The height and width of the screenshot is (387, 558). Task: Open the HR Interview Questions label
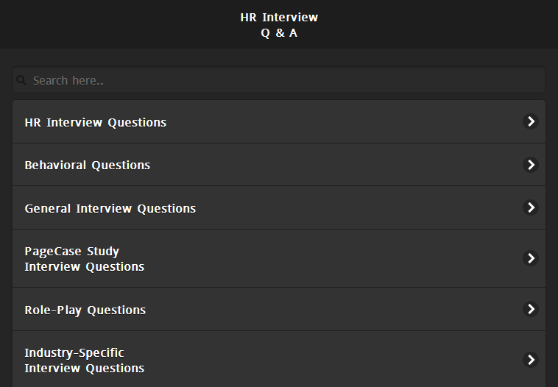[x=96, y=122]
